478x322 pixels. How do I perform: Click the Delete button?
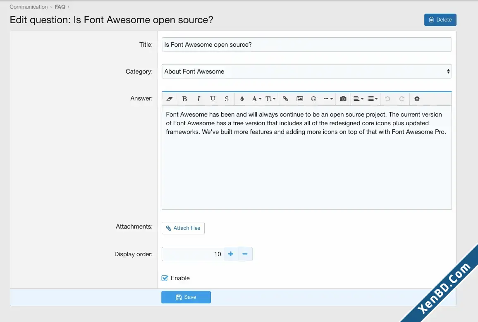click(x=440, y=20)
